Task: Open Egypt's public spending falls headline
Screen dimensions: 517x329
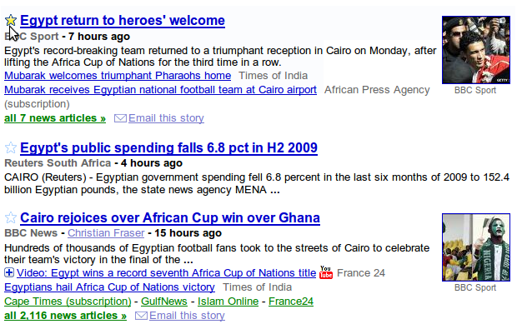Action: point(168,147)
